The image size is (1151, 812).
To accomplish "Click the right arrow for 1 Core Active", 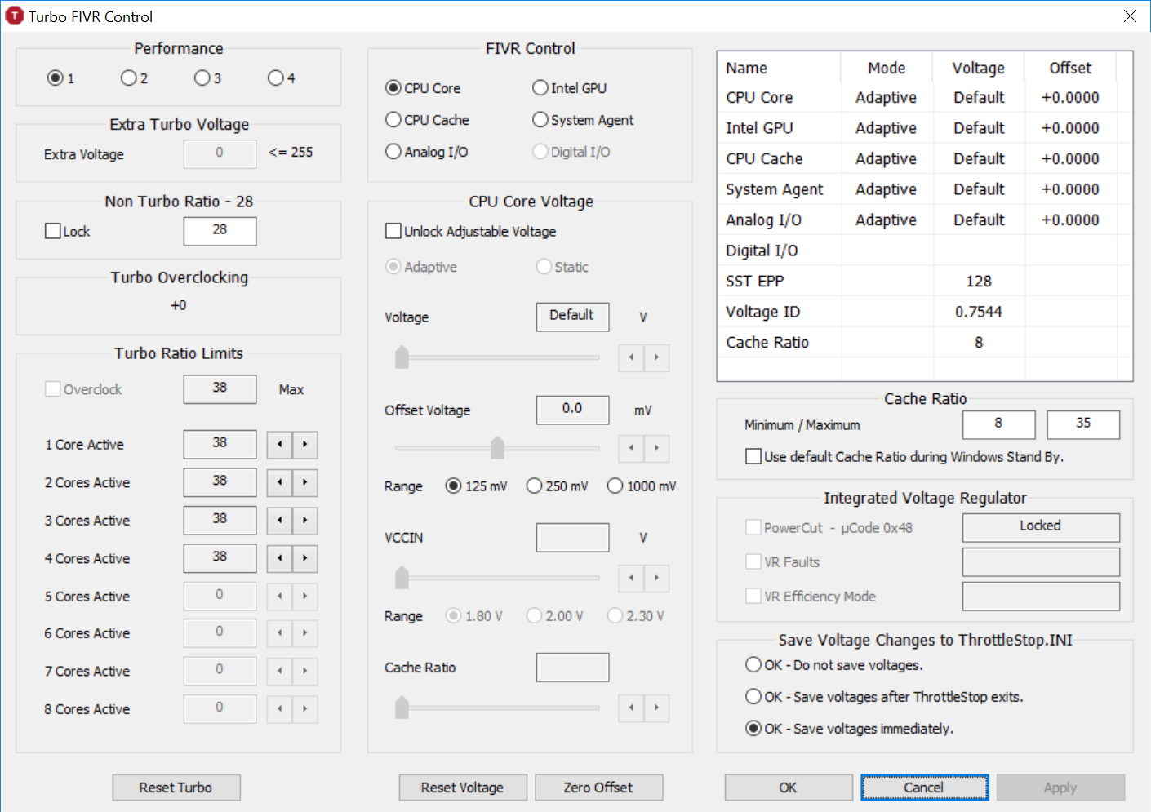I will coord(305,445).
